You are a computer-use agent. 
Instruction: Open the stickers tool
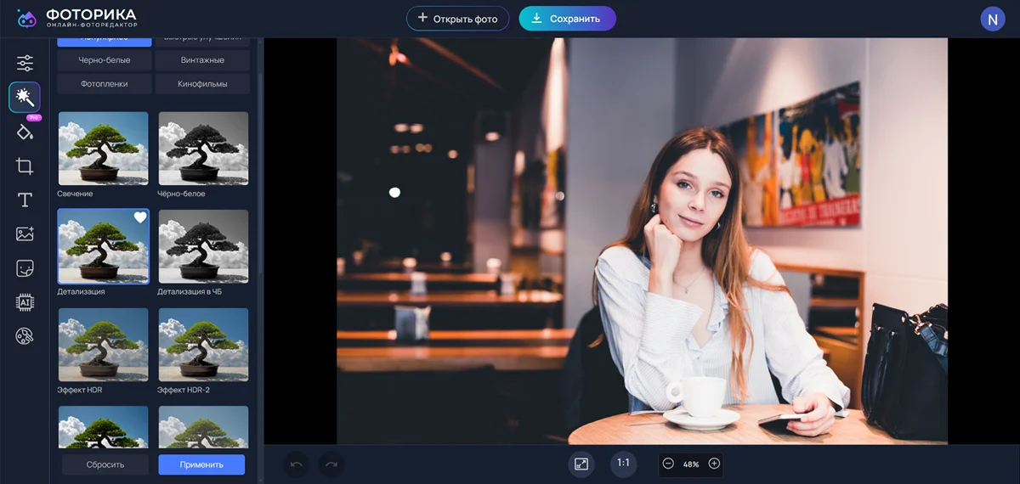click(25, 268)
